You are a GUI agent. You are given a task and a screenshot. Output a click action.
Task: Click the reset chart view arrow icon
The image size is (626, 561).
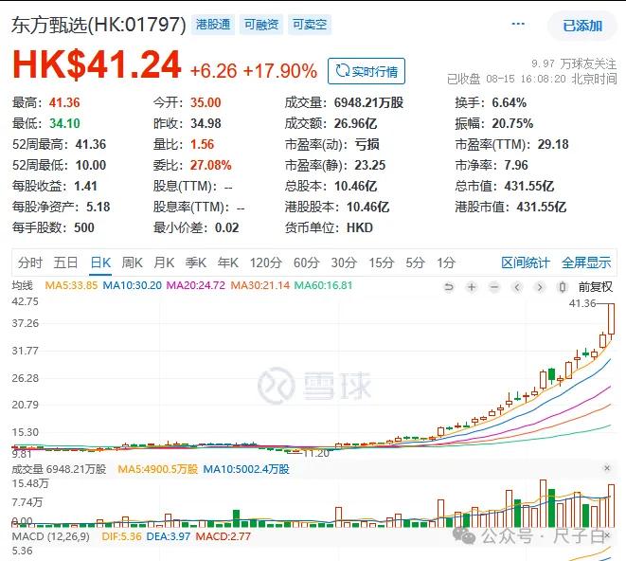coord(449,287)
